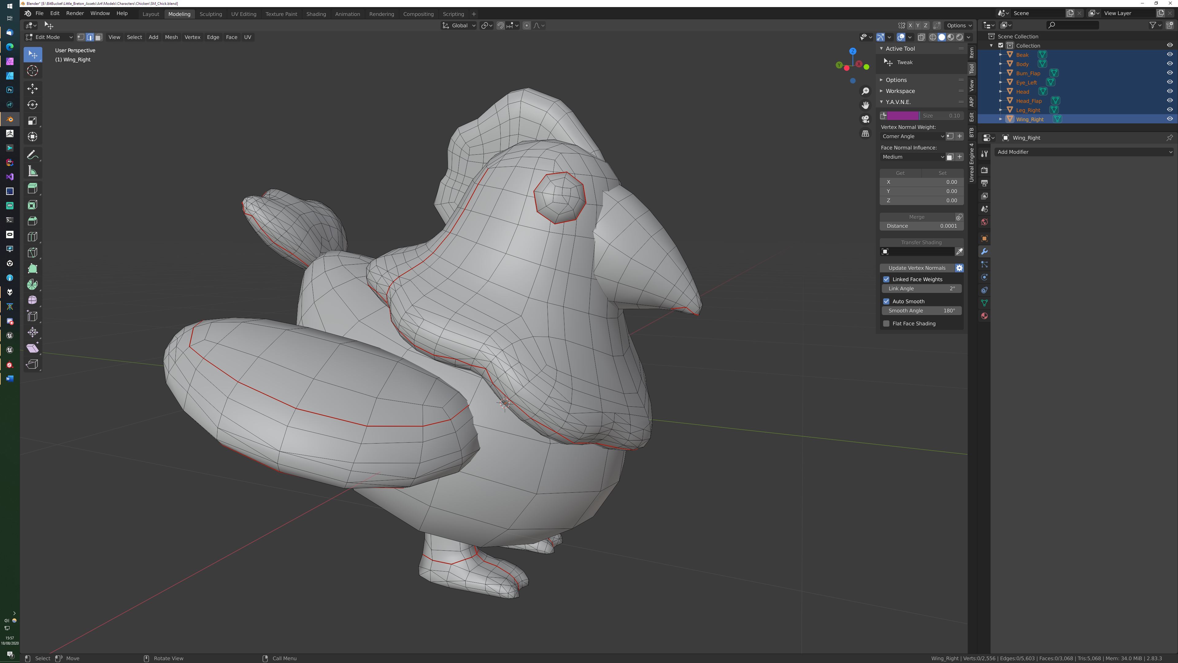The width and height of the screenshot is (1178, 663).
Task: Select the Bevel tool
Action: tap(33, 221)
